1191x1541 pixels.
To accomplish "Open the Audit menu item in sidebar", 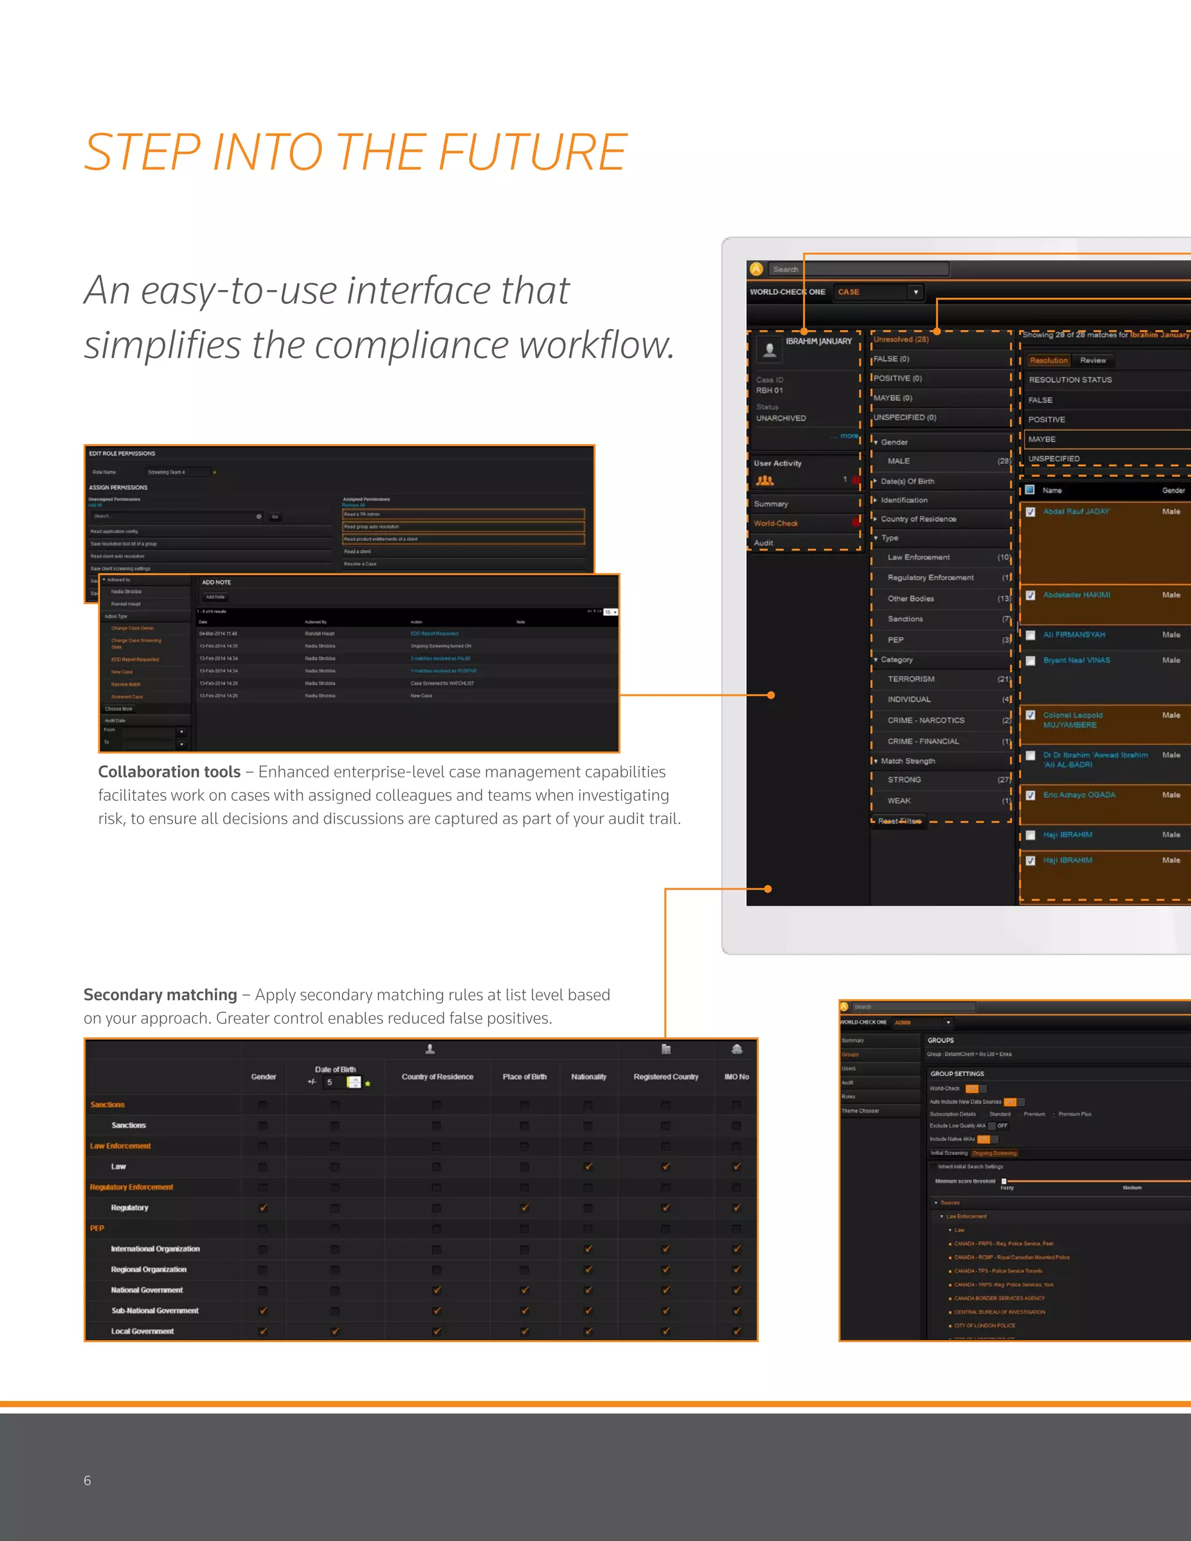I will coord(764,543).
